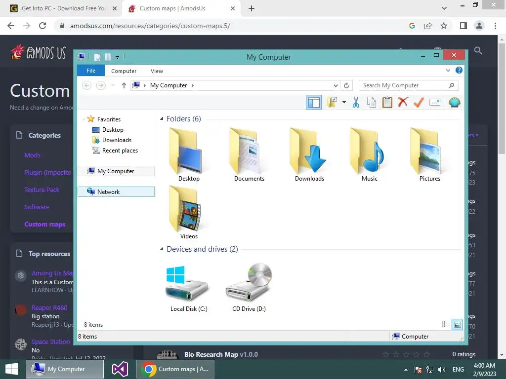The width and height of the screenshot is (506, 379).
Task: Click the New folder icon in title bar
Action: [108, 57]
